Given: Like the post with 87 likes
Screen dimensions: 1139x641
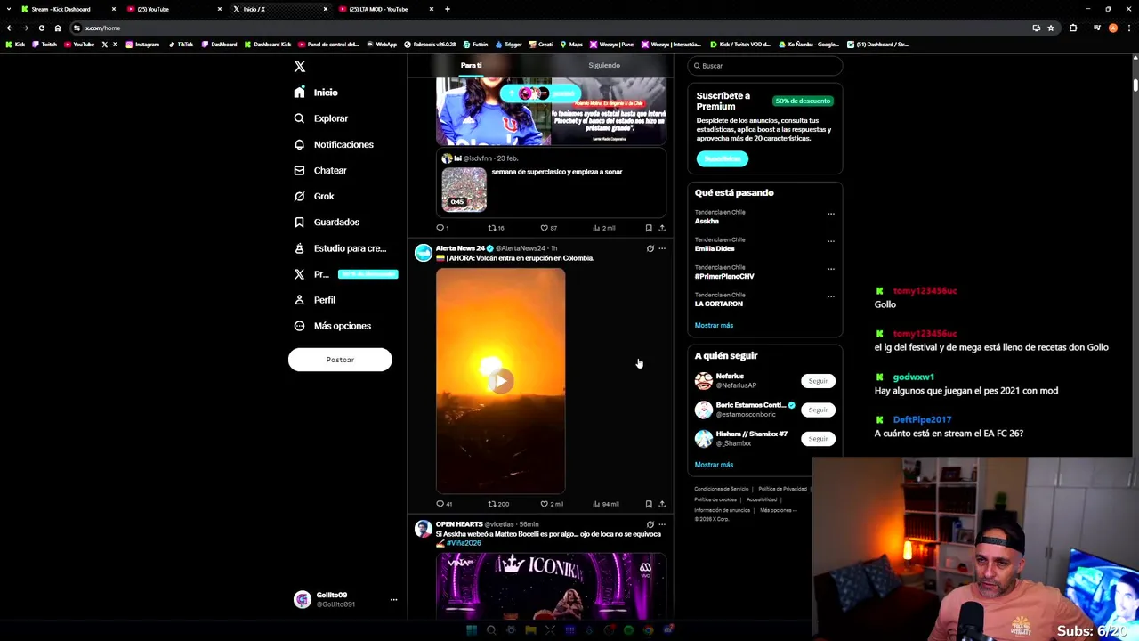Looking at the screenshot, I should coord(548,228).
